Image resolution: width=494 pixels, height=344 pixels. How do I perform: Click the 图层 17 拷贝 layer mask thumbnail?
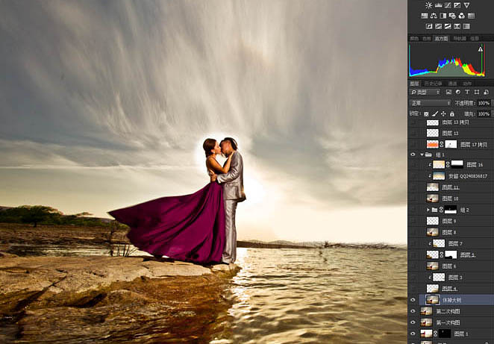pyautogui.click(x=451, y=144)
